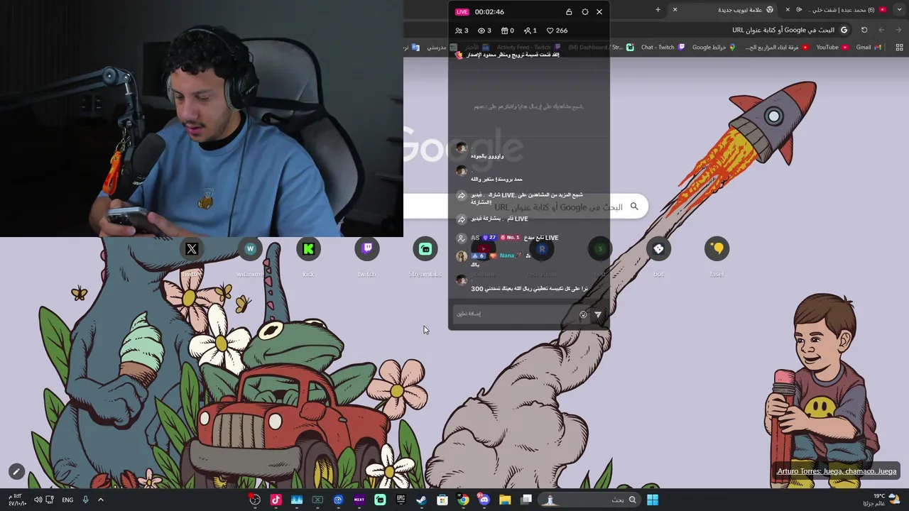Viewport: 909px width, 511px height.
Task: Open the emoji picker in comment box
Action: coord(583,314)
